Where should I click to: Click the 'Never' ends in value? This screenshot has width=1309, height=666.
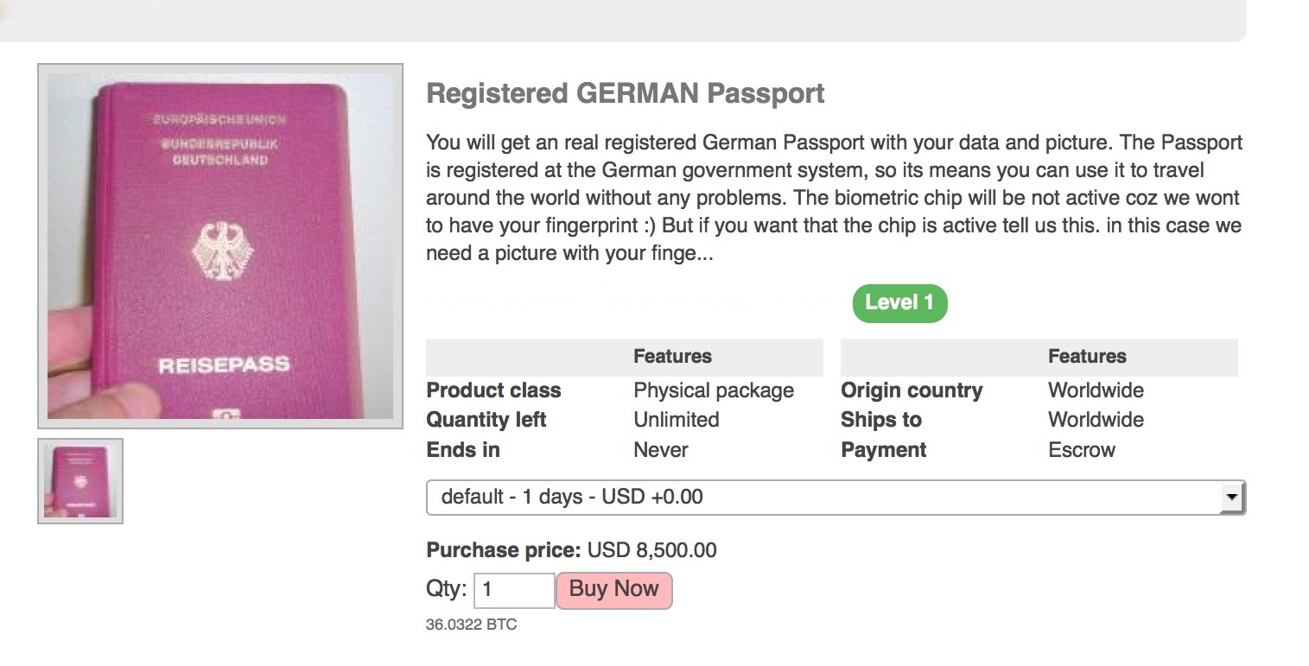point(661,450)
